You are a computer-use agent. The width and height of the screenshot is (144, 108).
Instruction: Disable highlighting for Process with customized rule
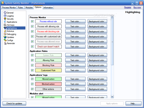32,37
